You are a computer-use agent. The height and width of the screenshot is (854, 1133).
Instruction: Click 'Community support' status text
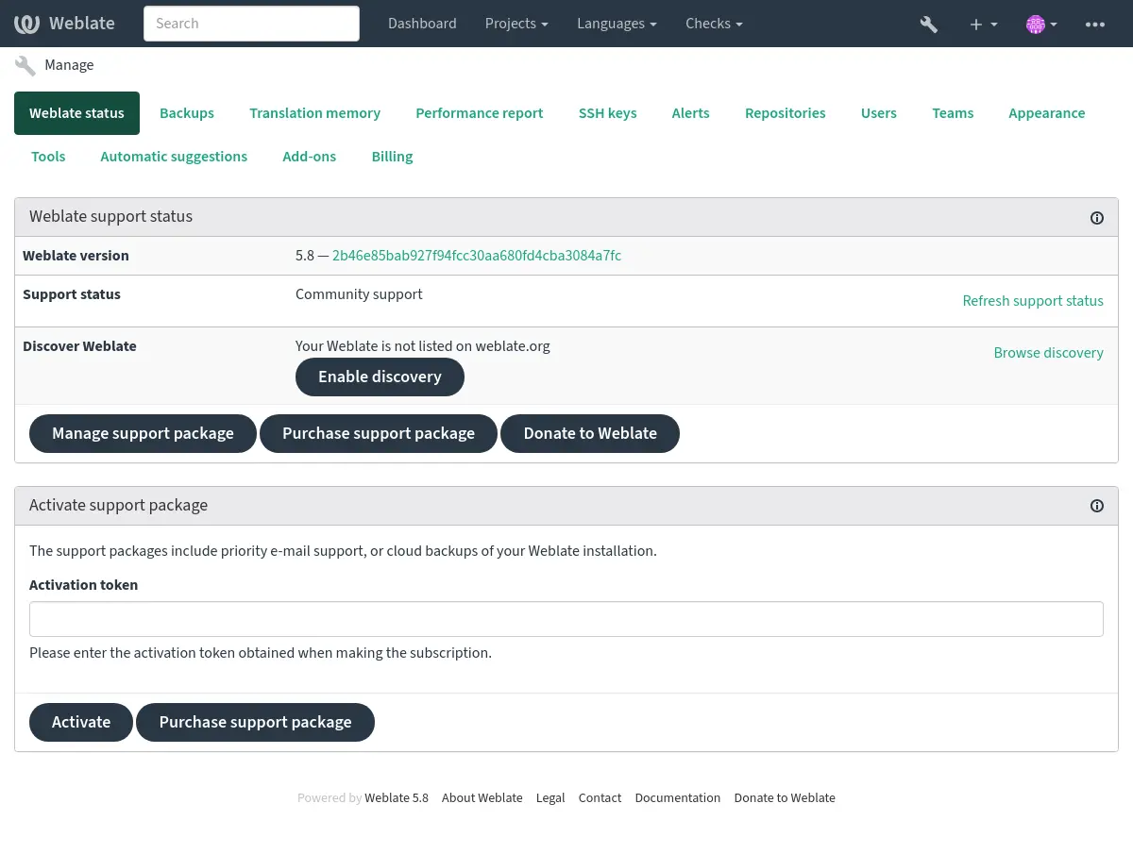pos(359,294)
